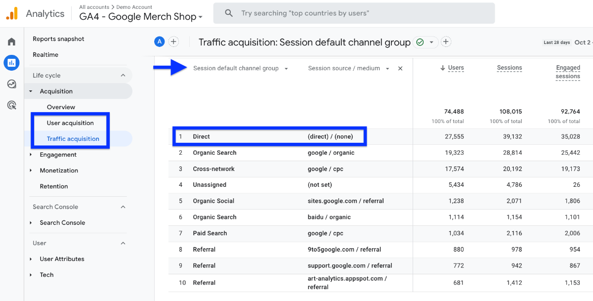593x301 pixels.
Task: Open the Realtime report
Action: click(45, 55)
